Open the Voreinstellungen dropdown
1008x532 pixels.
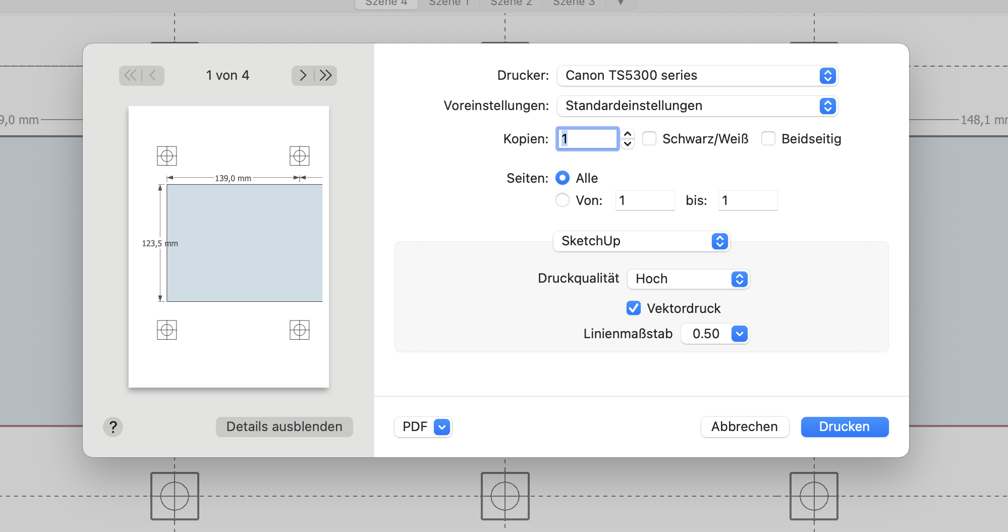(x=697, y=106)
